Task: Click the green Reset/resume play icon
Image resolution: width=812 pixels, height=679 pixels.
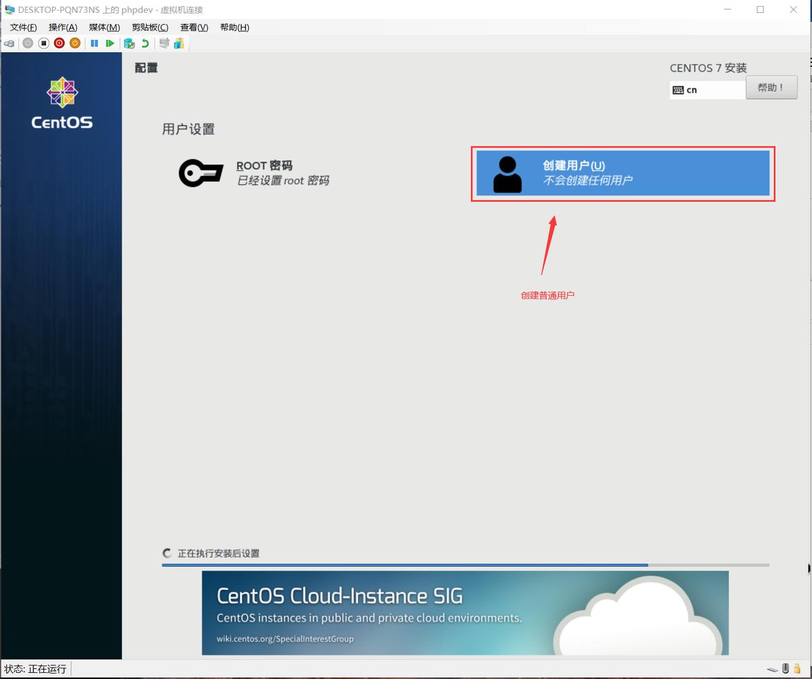Action: pos(110,43)
